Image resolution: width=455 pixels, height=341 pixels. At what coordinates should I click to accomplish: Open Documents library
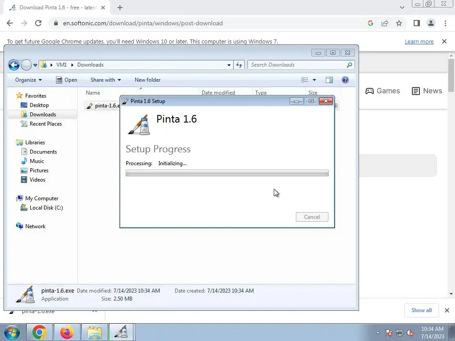tap(43, 152)
